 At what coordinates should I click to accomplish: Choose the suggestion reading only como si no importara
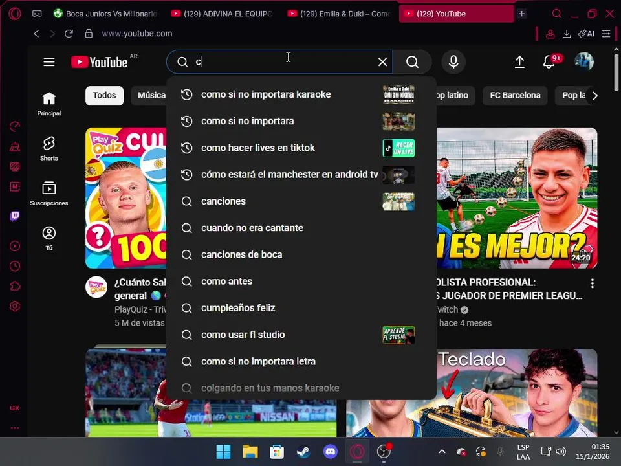pyautogui.click(x=301, y=121)
